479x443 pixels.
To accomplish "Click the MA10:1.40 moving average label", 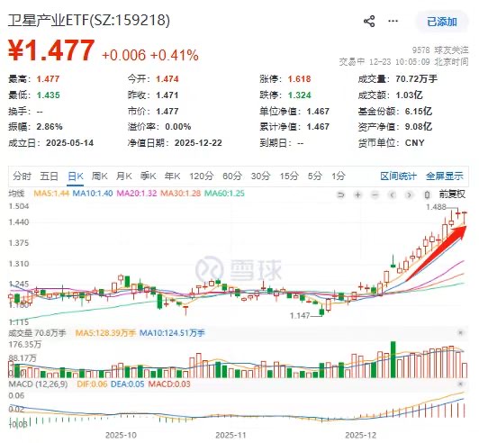I will [x=93, y=194].
